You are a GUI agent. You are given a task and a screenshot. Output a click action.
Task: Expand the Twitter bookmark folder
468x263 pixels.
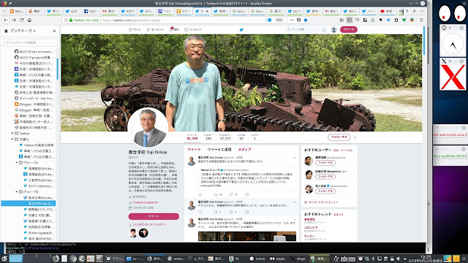pos(12,133)
